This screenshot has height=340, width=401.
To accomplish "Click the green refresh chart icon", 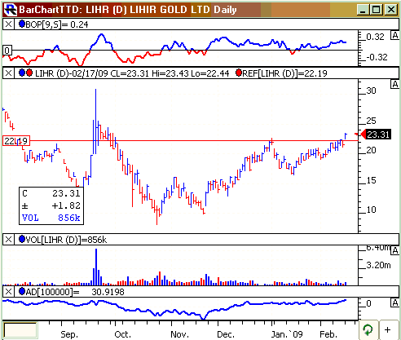I will [x=368, y=330].
